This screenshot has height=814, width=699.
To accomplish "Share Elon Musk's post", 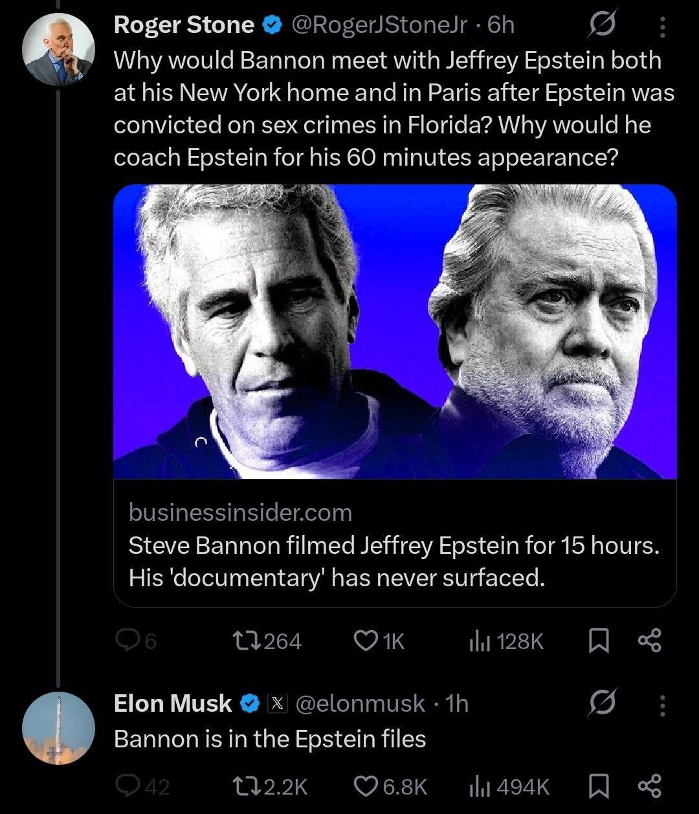I will pos(649,786).
